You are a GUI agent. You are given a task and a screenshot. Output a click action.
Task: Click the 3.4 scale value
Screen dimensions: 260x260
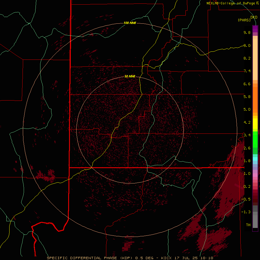coord(247,135)
